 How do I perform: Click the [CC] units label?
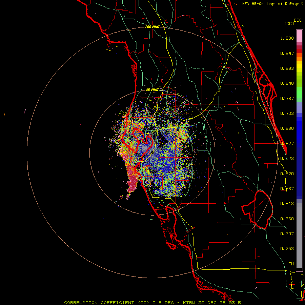289,23
